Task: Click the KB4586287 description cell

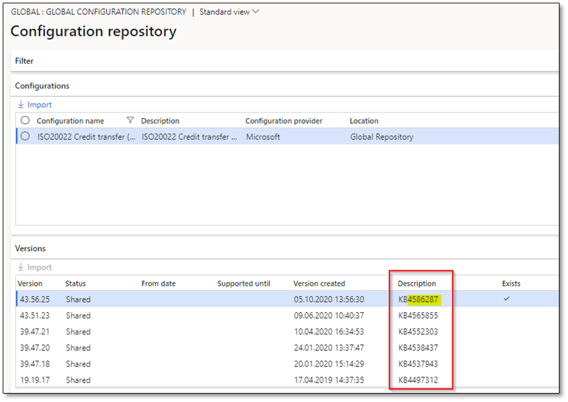Action: (419, 299)
